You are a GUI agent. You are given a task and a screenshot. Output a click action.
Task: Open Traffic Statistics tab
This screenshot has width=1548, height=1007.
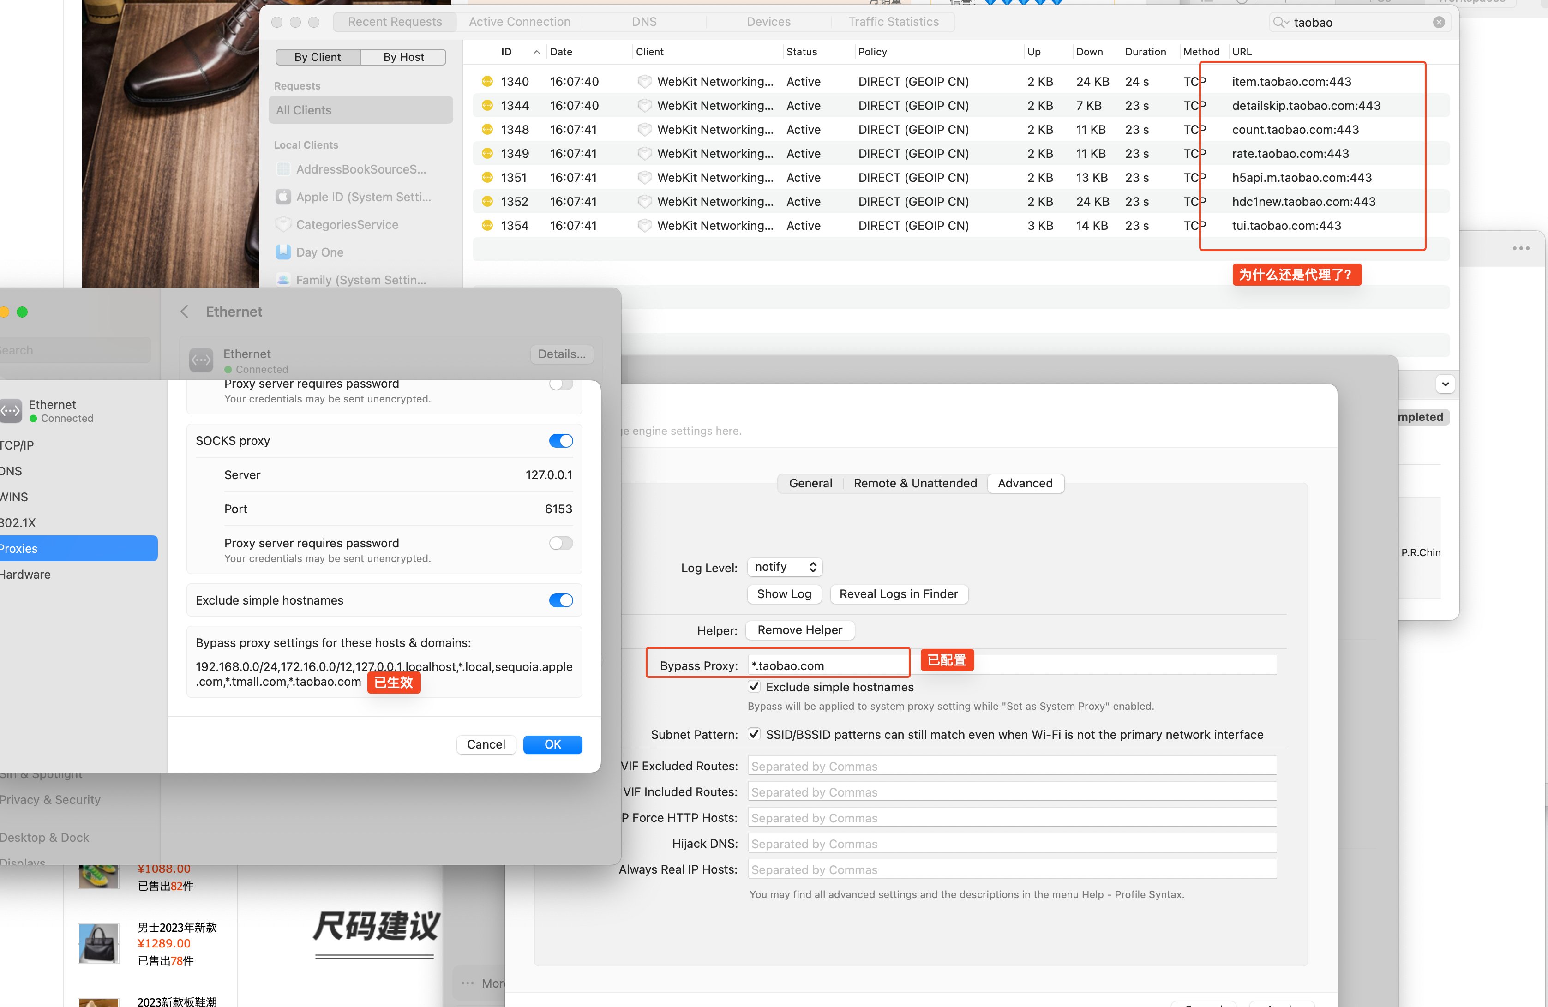click(893, 22)
